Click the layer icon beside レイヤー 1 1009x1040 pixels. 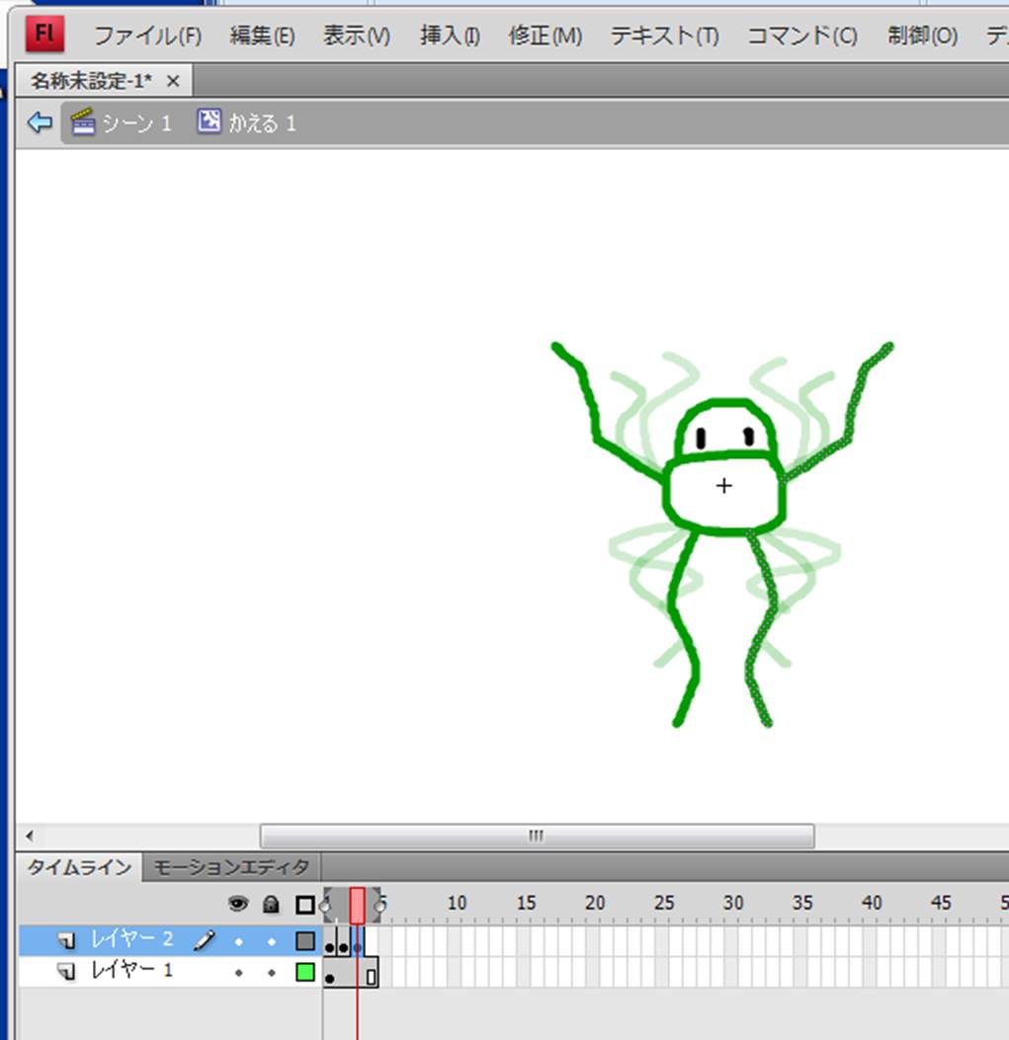[x=66, y=972]
